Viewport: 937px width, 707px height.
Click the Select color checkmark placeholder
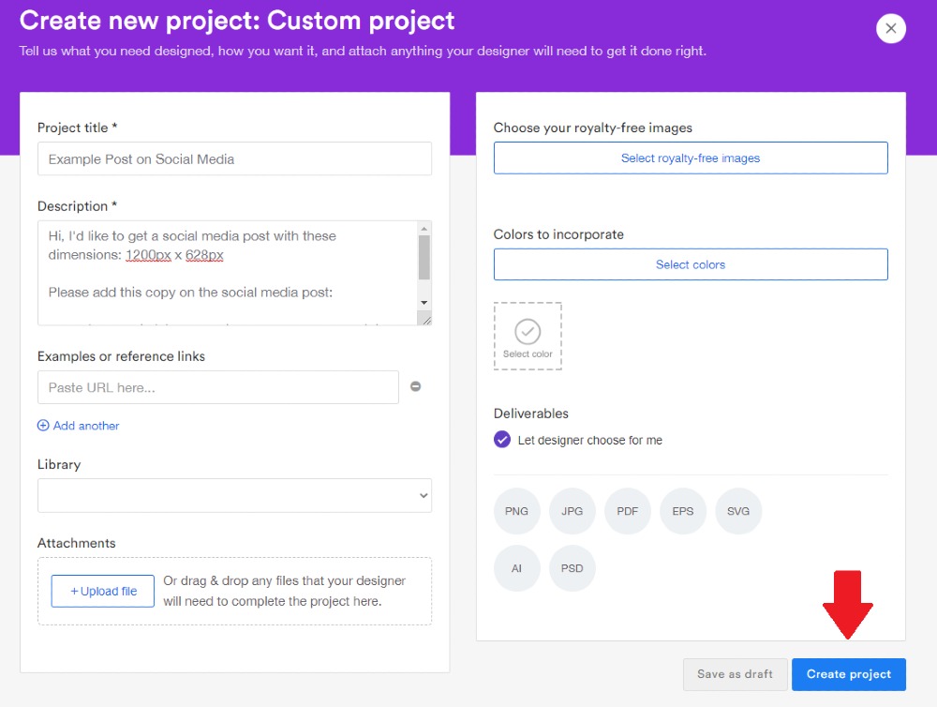(x=528, y=337)
